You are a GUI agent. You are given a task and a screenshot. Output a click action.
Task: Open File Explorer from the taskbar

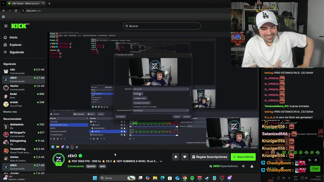pos(155,178)
